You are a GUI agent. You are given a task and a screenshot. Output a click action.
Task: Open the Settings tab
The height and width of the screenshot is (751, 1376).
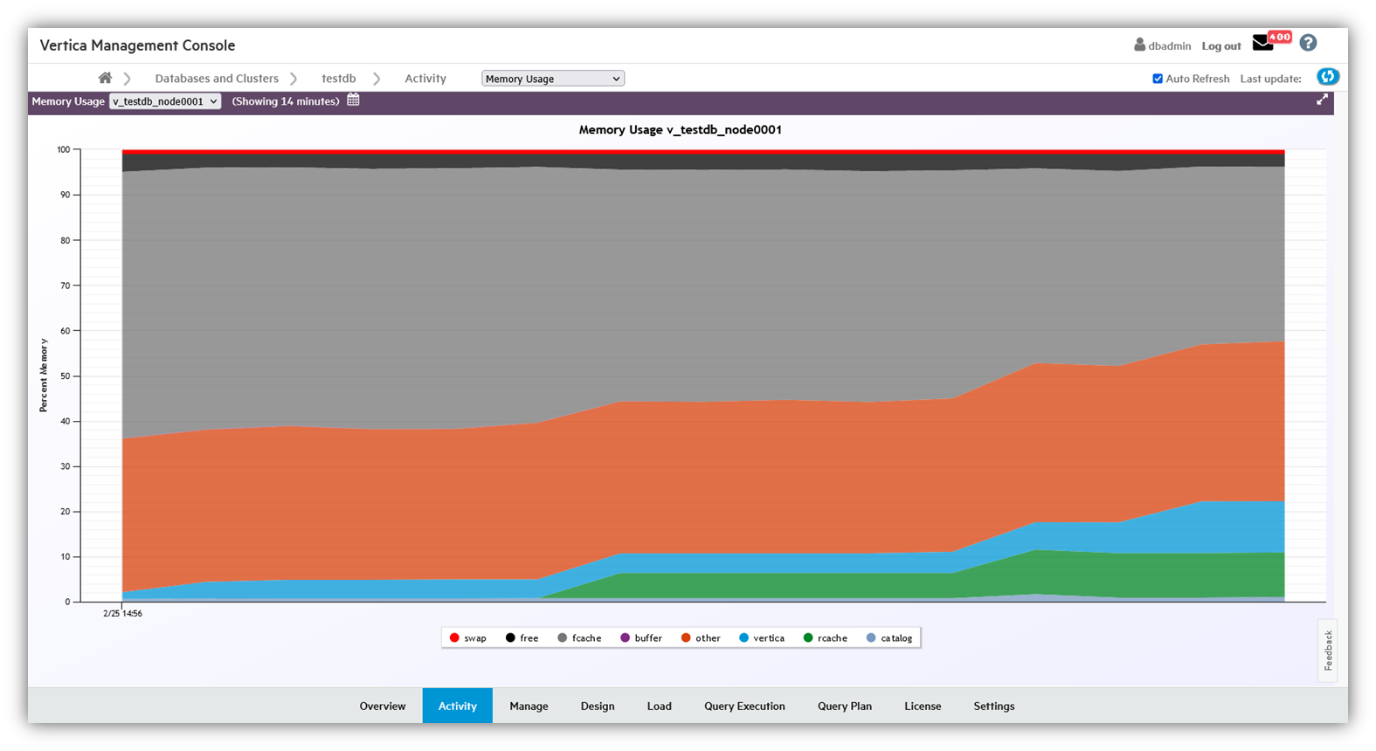pyautogui.click(x=994, y=706)
